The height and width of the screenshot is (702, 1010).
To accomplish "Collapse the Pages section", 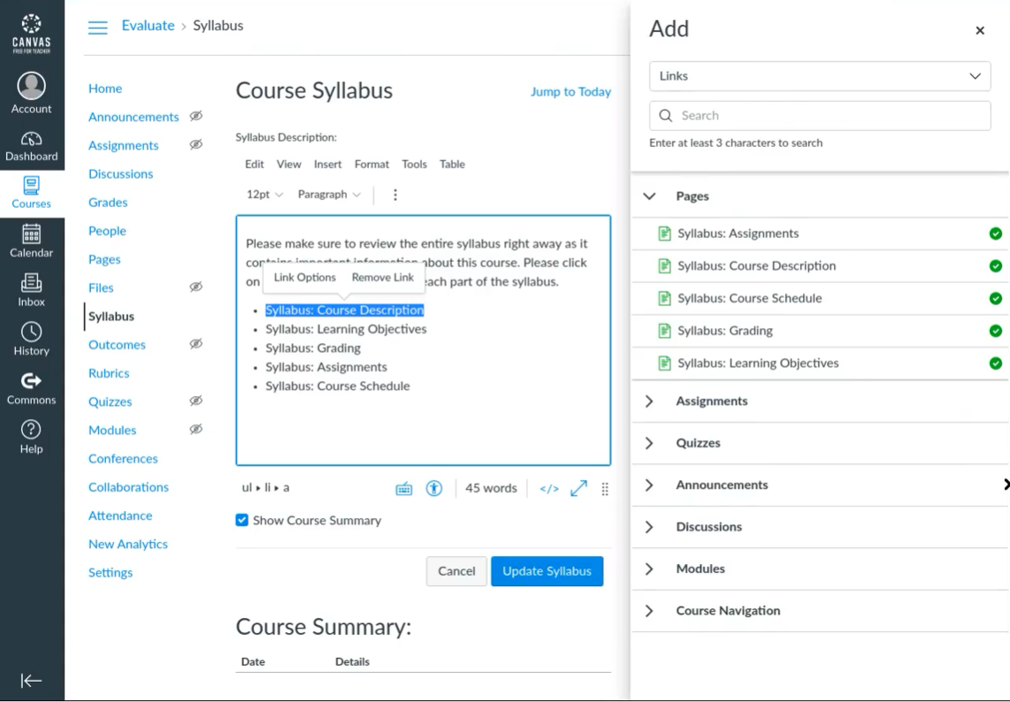I will point(649,196).
